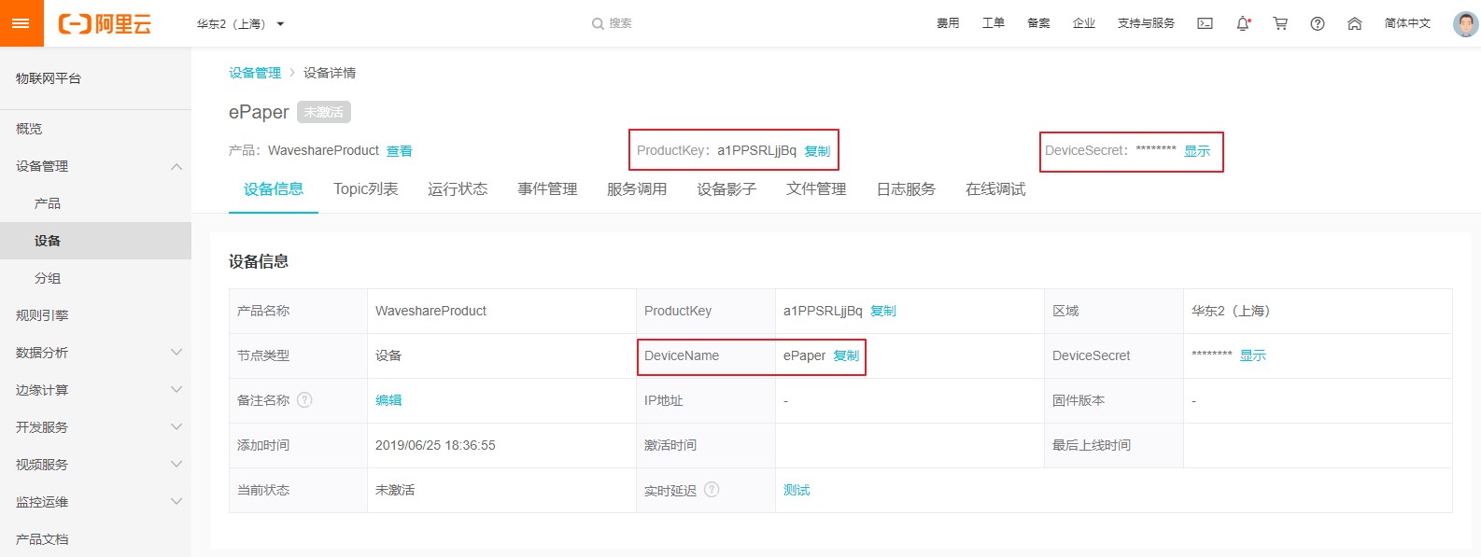Show the DeviceSecret in the header
Image resolution: width=1481 pixels, height=557 pixels.
coord(1197,151)
